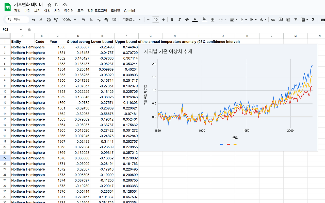This screenshot has width=325, height=203.
Task: Open the 100% zoom dropdown
Action: click(x=69, y=20)
